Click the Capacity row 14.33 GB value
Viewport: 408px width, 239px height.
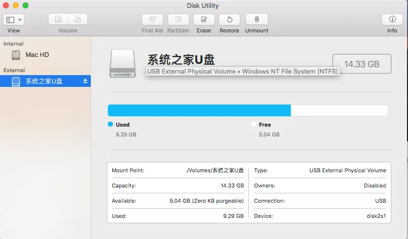pos(232,186)
